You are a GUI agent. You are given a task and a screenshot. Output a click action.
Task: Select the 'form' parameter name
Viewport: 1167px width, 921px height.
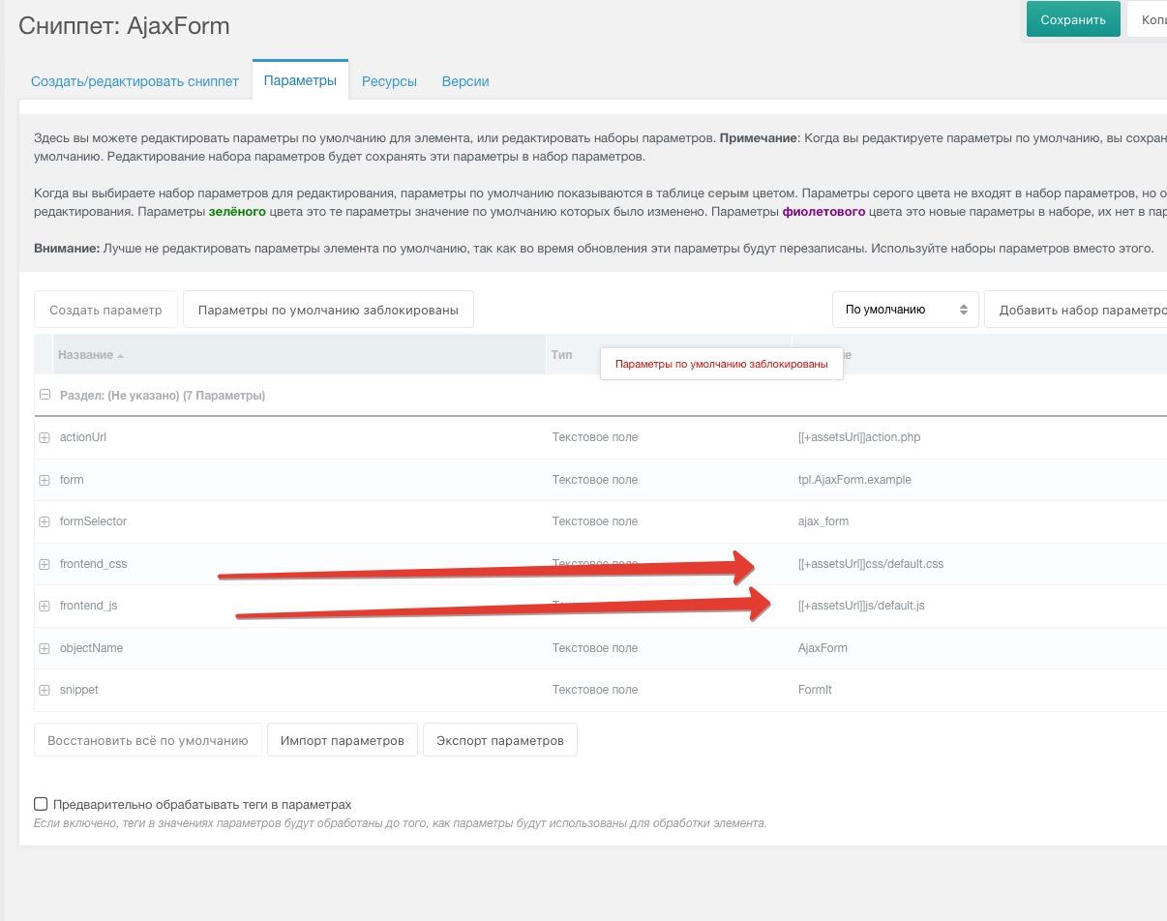tap(72, 480)
